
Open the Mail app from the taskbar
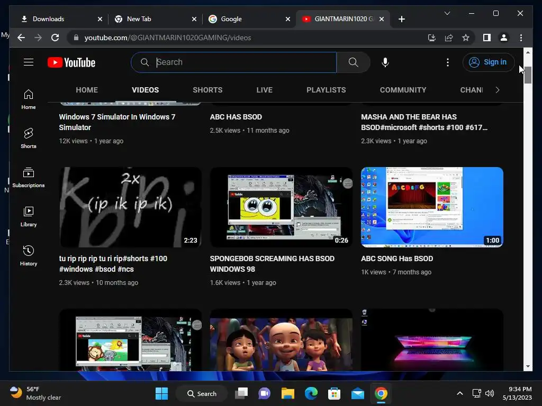(x=358, y=393)
